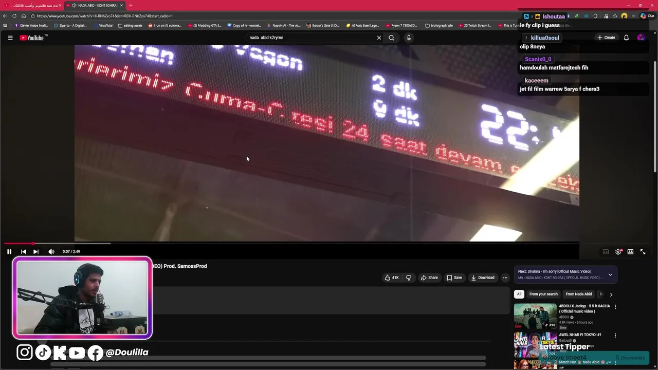Go back in the browser
Screen dimensions: 658x370
[5, 16]
